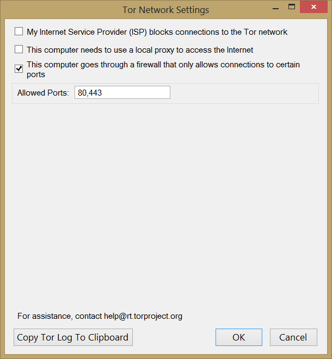
Task: Uncheck the firewall allowed ports checkbox
Action: pyautogui.click(x=19, y=69)
